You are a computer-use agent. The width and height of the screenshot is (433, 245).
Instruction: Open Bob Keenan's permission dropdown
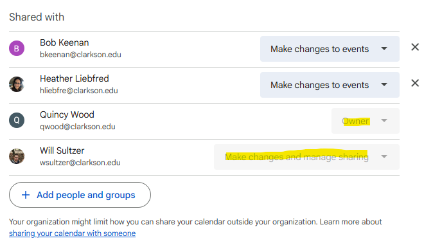(x=330, y=49)
